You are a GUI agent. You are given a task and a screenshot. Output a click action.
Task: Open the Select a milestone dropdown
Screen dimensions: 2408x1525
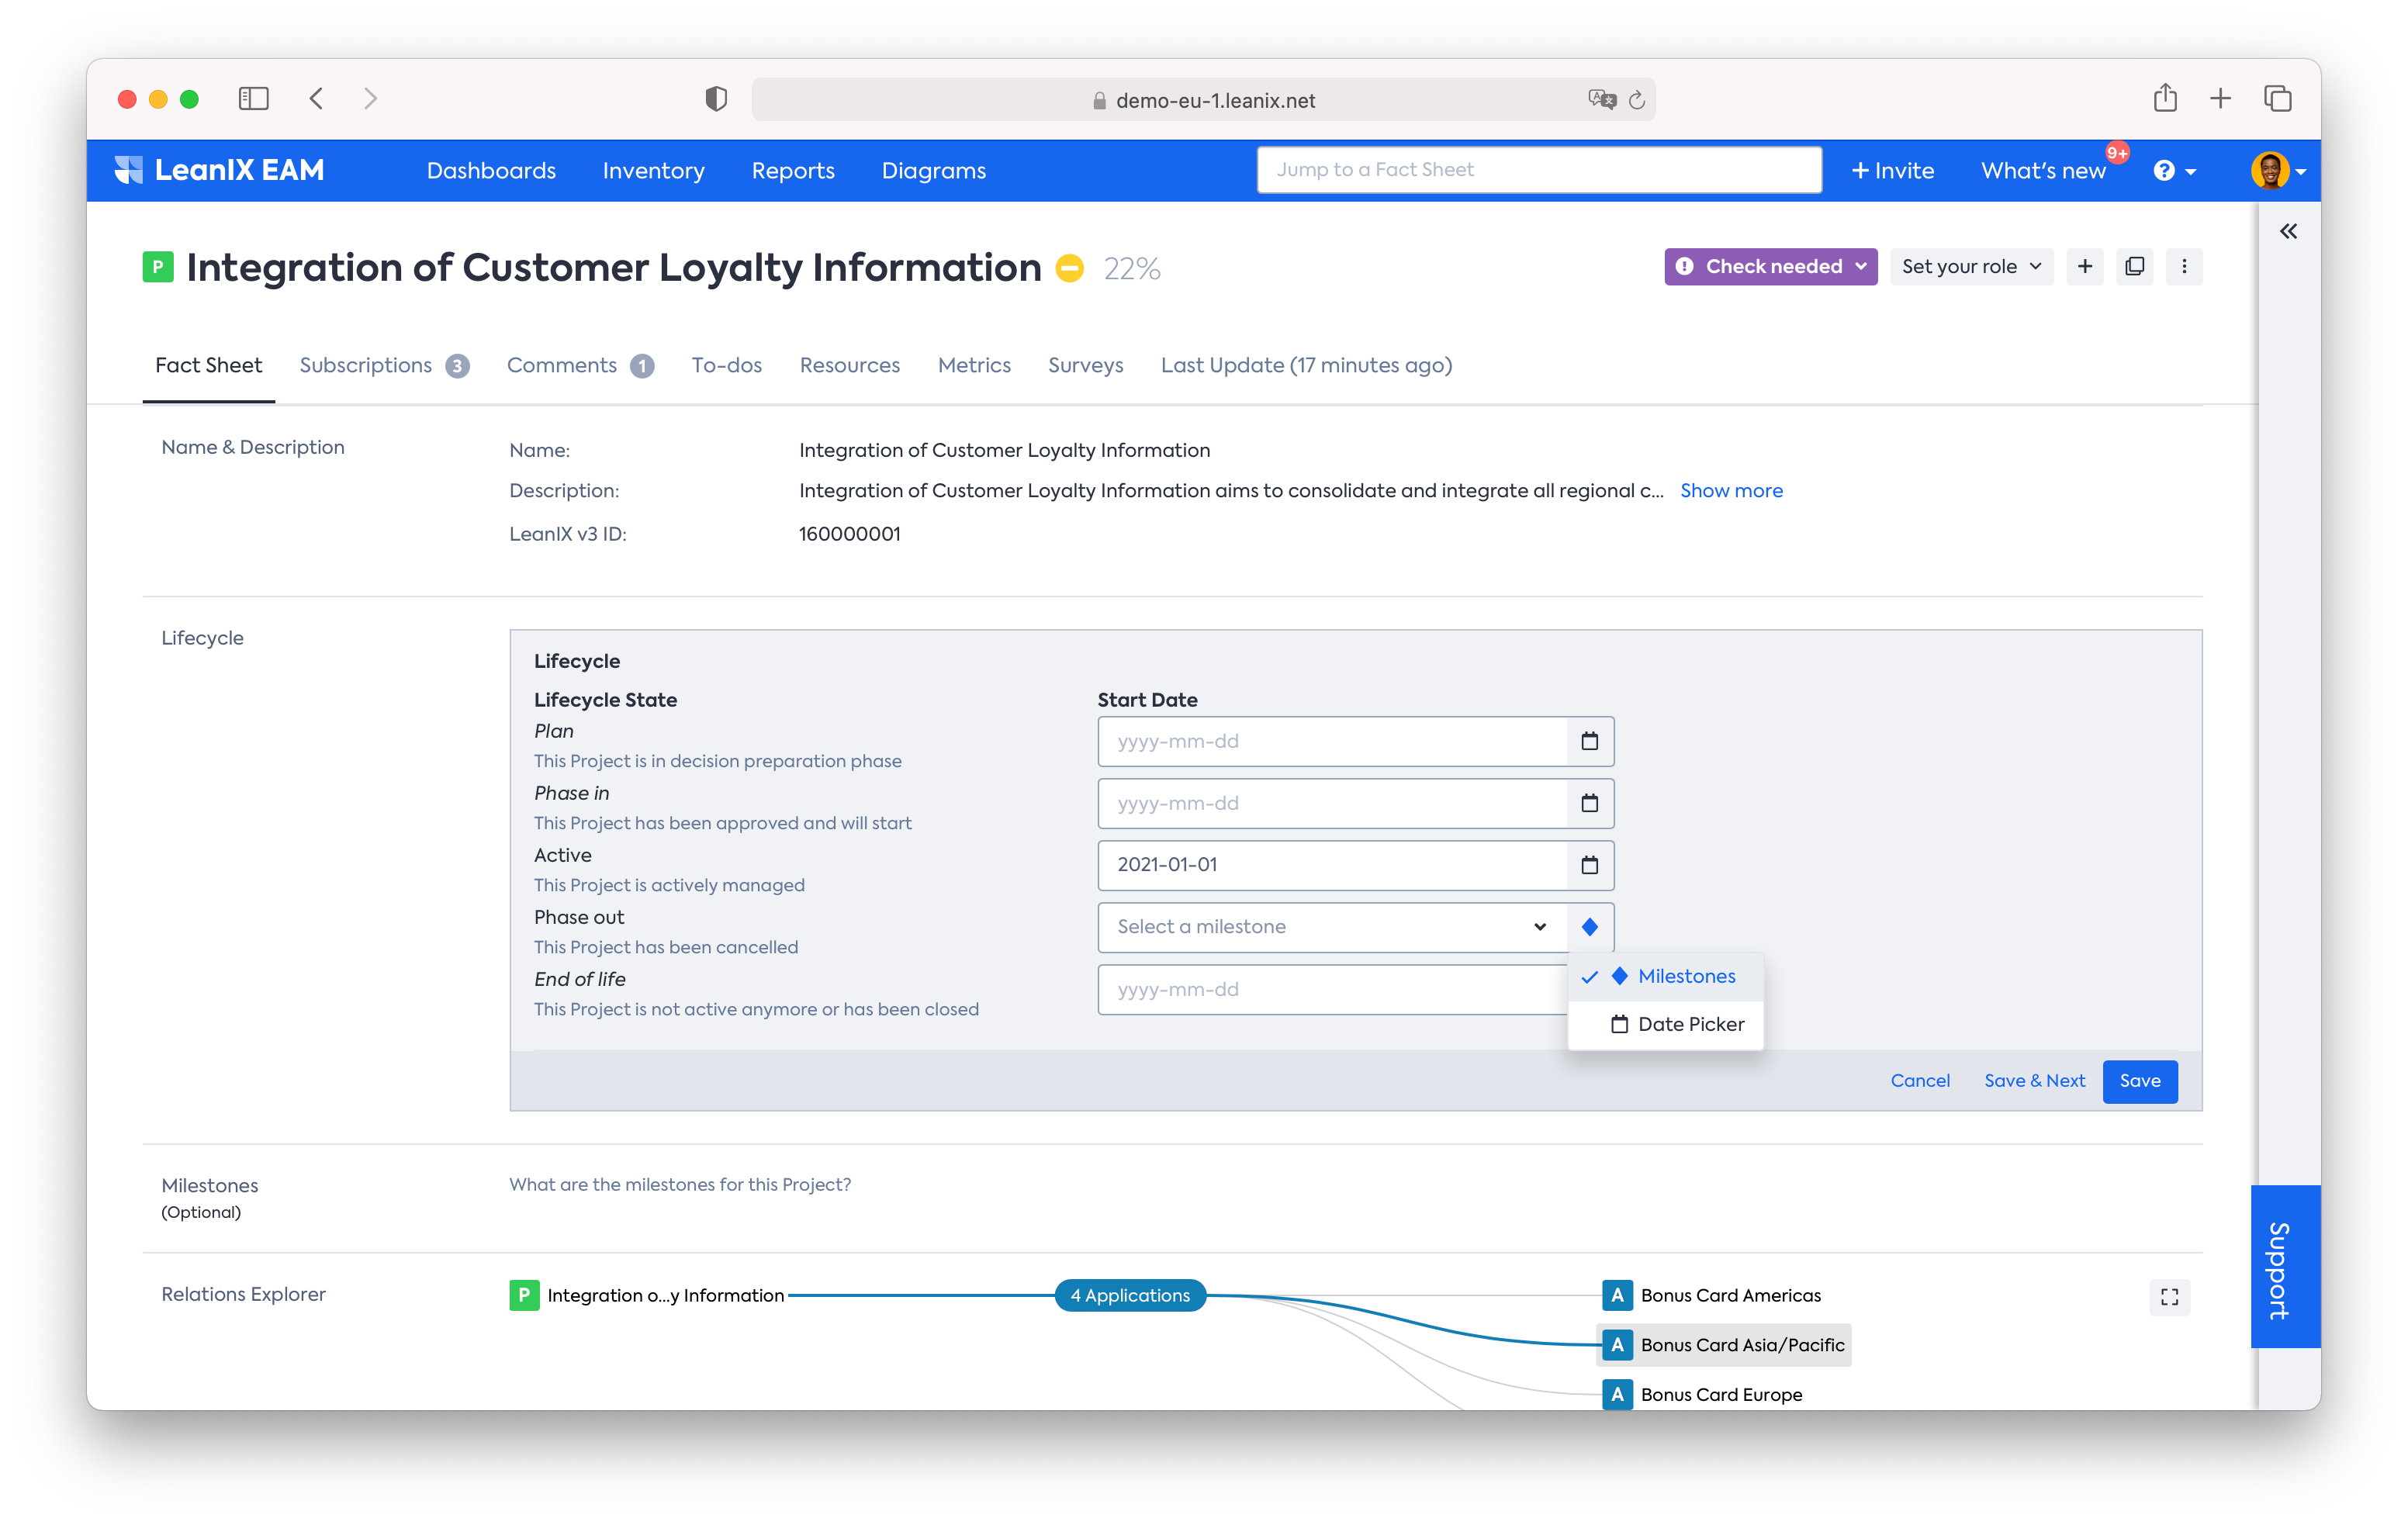click(1332, 928)
